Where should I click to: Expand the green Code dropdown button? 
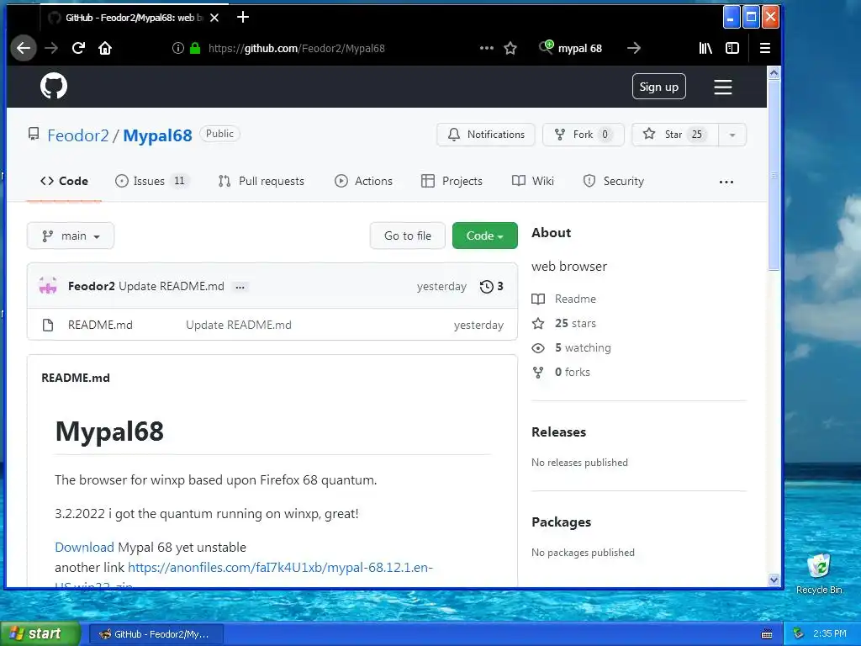click(x=485, y=236)
